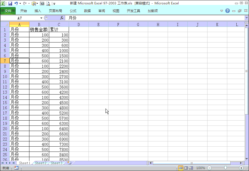
Task: Click the tools icon in Quick Access Toolbar
Action: [34, 3]
